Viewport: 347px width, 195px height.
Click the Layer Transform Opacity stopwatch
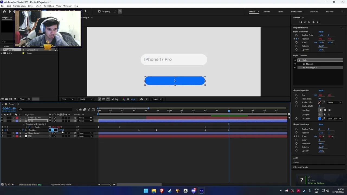pos(296,50)
